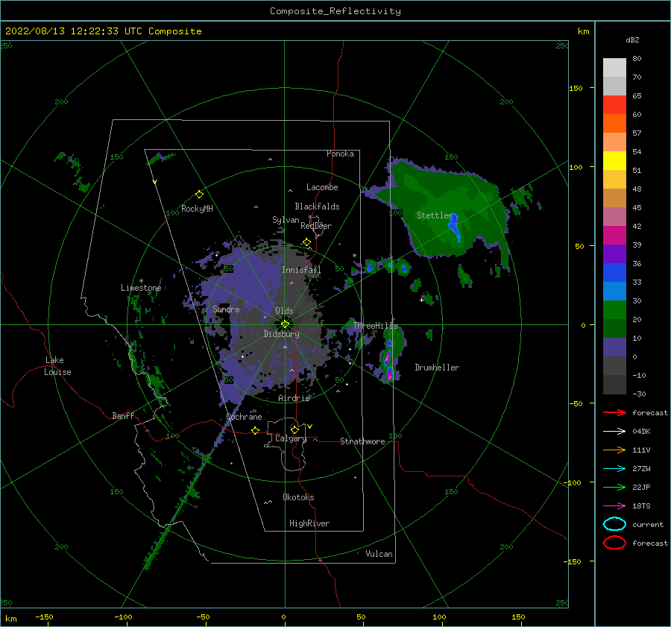Click the Composite_Reflectivity title
This screenshot has width=671, height=627.
335,11
